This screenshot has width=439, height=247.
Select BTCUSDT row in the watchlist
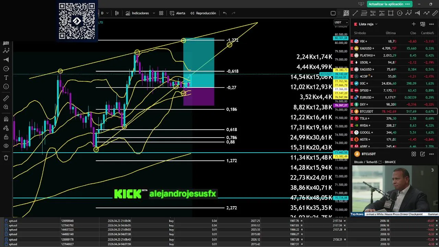coord(394,111)
